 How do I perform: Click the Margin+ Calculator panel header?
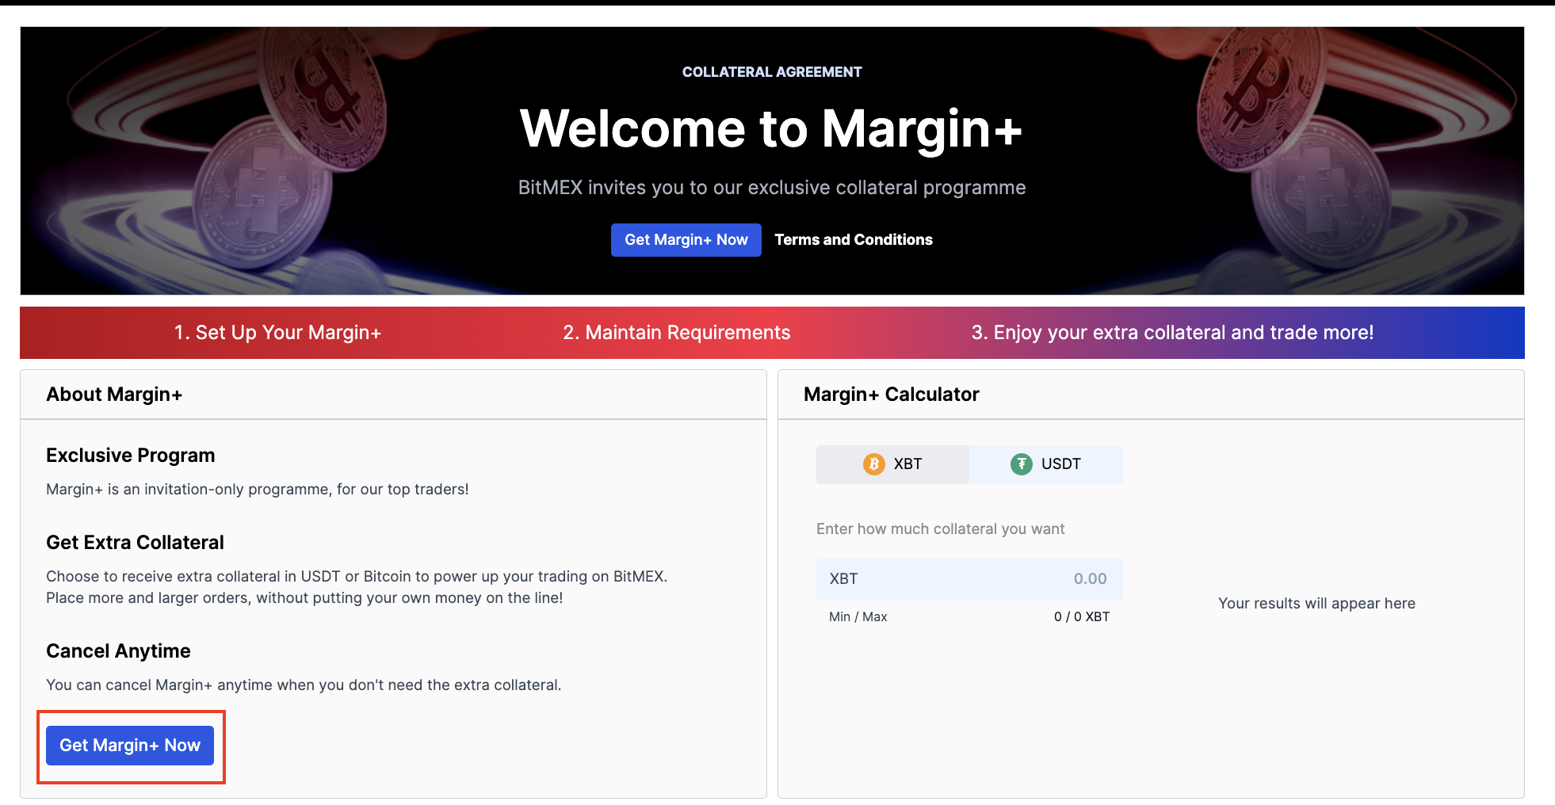tap(891, 395)
